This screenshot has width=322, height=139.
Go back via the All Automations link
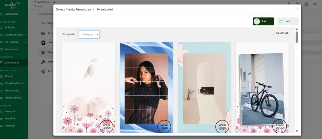point(46,14)
